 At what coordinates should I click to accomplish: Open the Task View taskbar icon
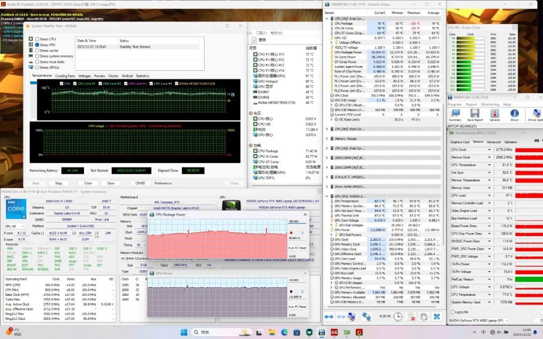coord(259,332)
